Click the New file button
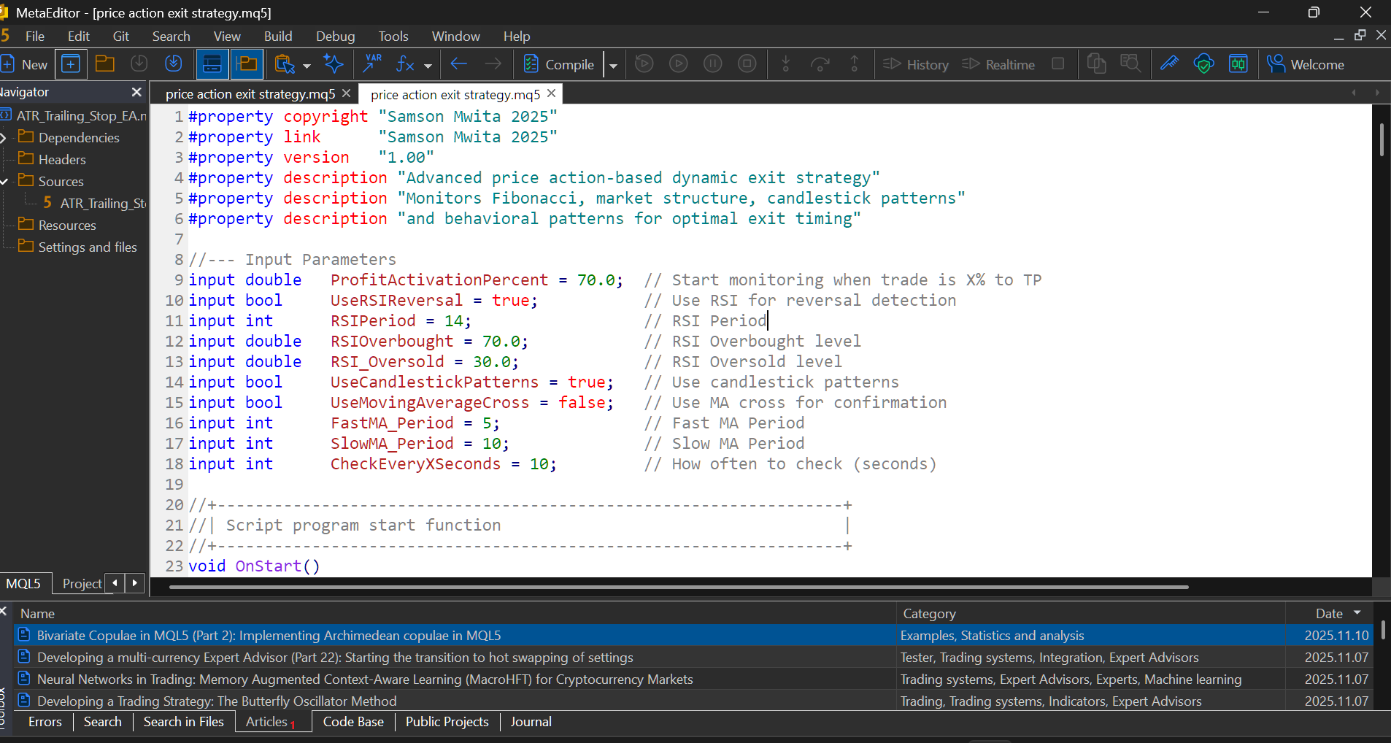The height and width of the screenshot is (743, 1391). click(x=25, y=65)
